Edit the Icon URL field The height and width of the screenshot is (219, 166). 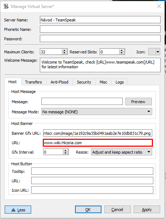point(92,190)
